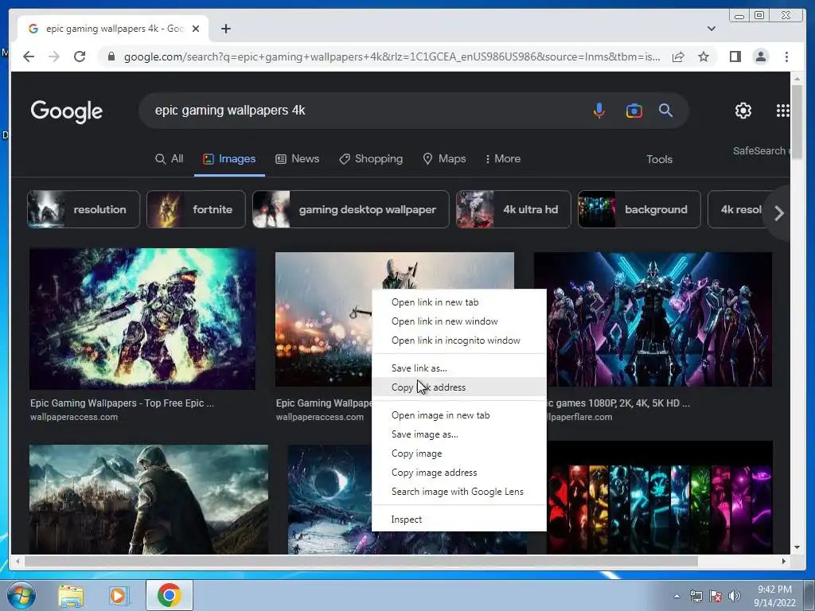Open the Chrome profile avatar
Screen dimensions: 815x611
(760, 56)
